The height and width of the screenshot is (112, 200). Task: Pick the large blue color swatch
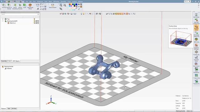pos(76,4)
